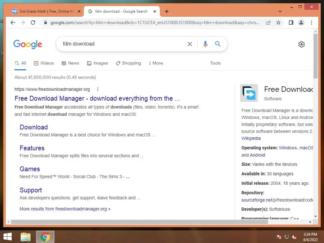
Task: Close the fdm download Google Search tab
Action: click(154, 11)
